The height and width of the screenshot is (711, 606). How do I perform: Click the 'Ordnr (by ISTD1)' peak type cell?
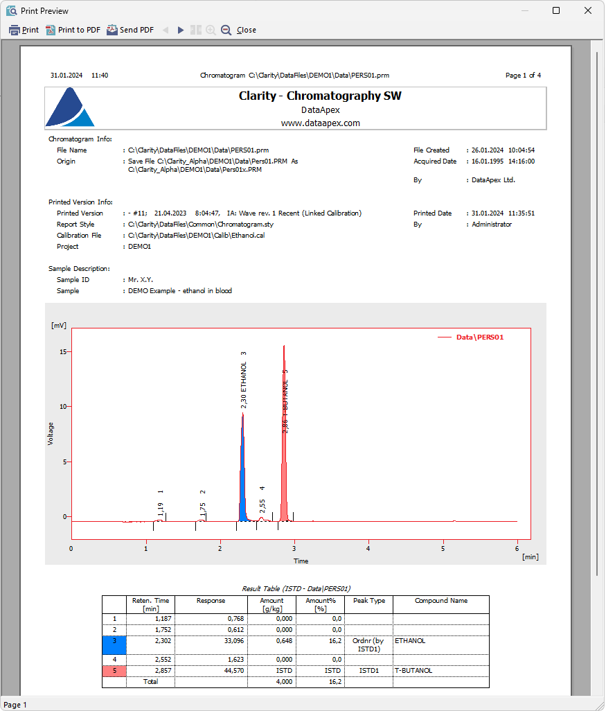(368, 644)
